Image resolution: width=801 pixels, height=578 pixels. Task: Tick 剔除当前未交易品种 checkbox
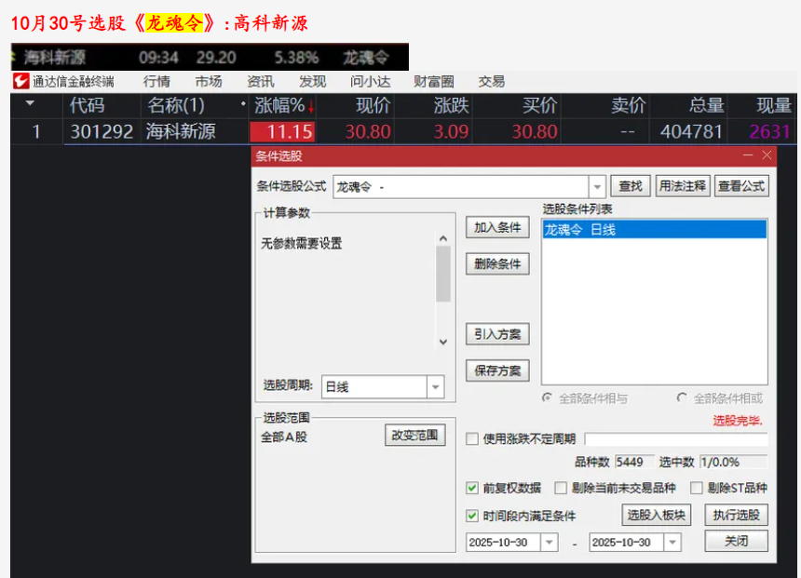click(561, 488)
